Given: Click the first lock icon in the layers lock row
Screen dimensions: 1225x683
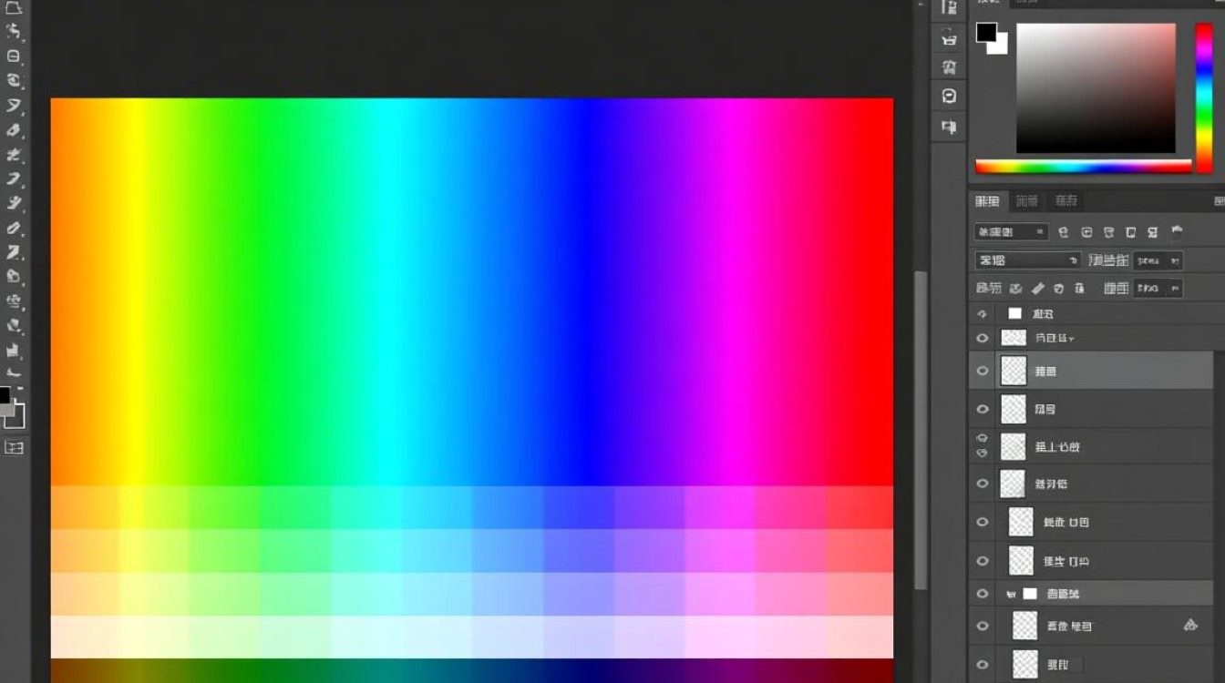Looking at the screenshot, I should (1014, 289).
